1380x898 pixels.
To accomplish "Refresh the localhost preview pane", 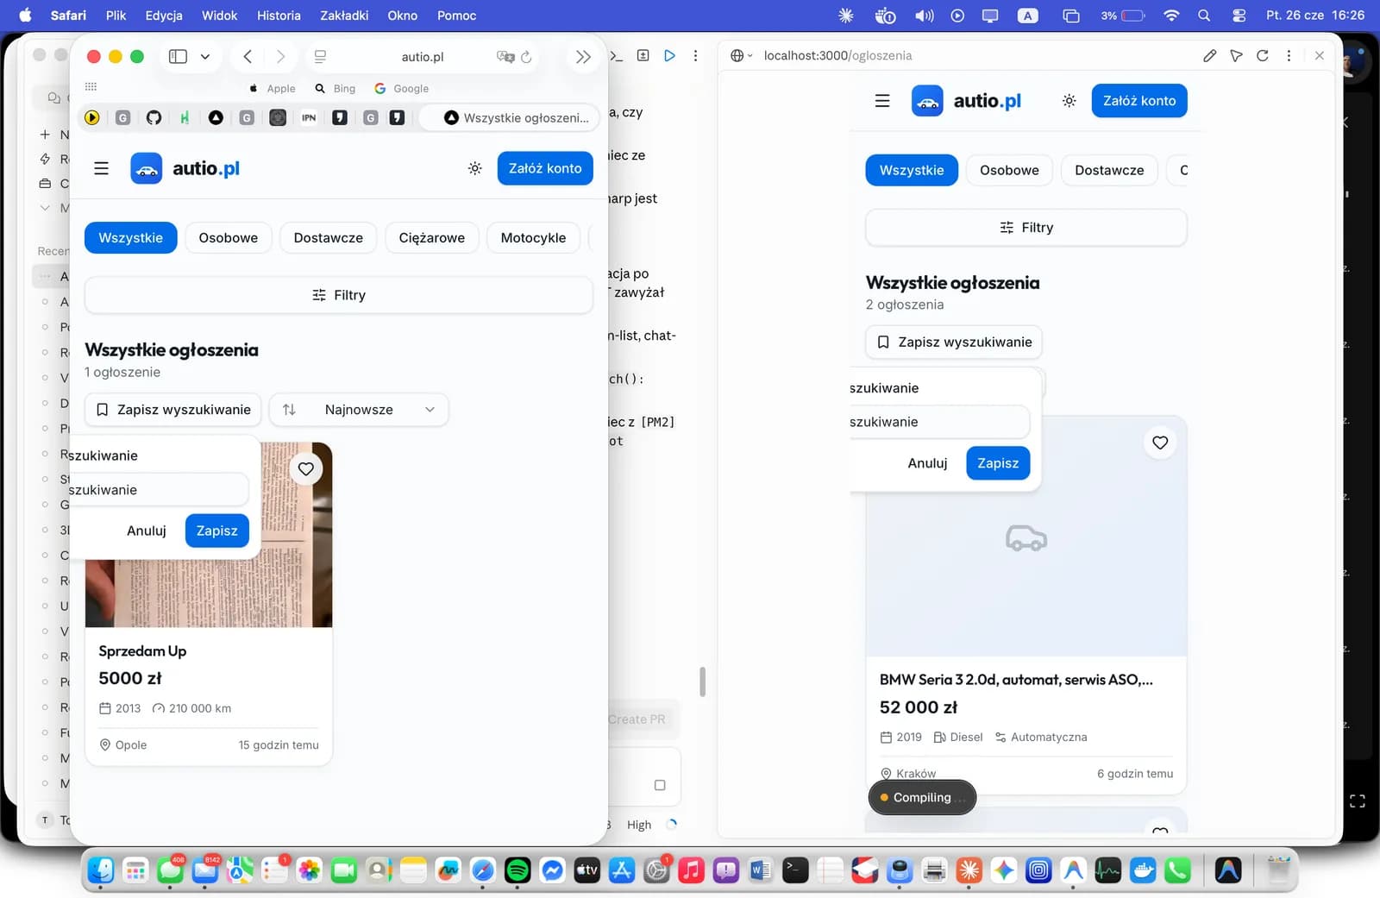I will pos(1263,55).
